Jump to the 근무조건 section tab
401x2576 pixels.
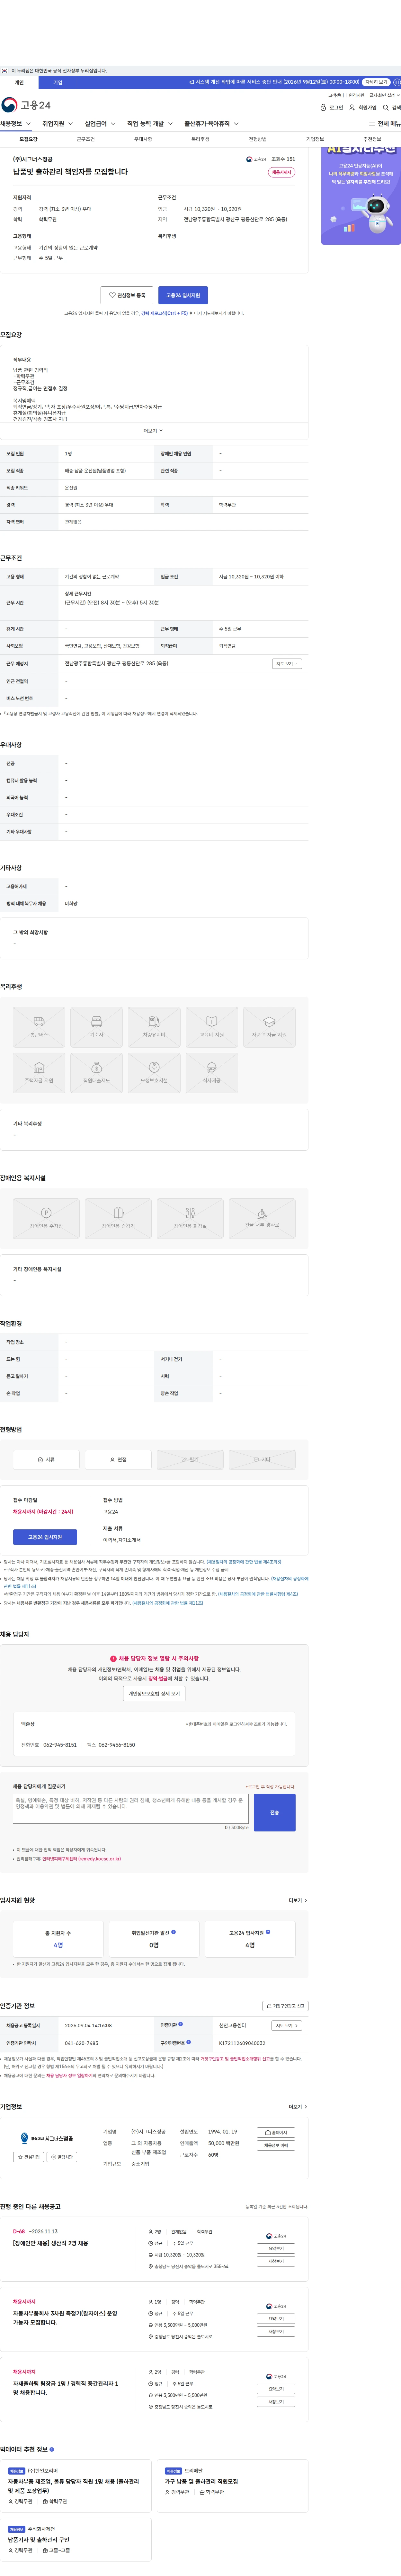coord(86,139)
